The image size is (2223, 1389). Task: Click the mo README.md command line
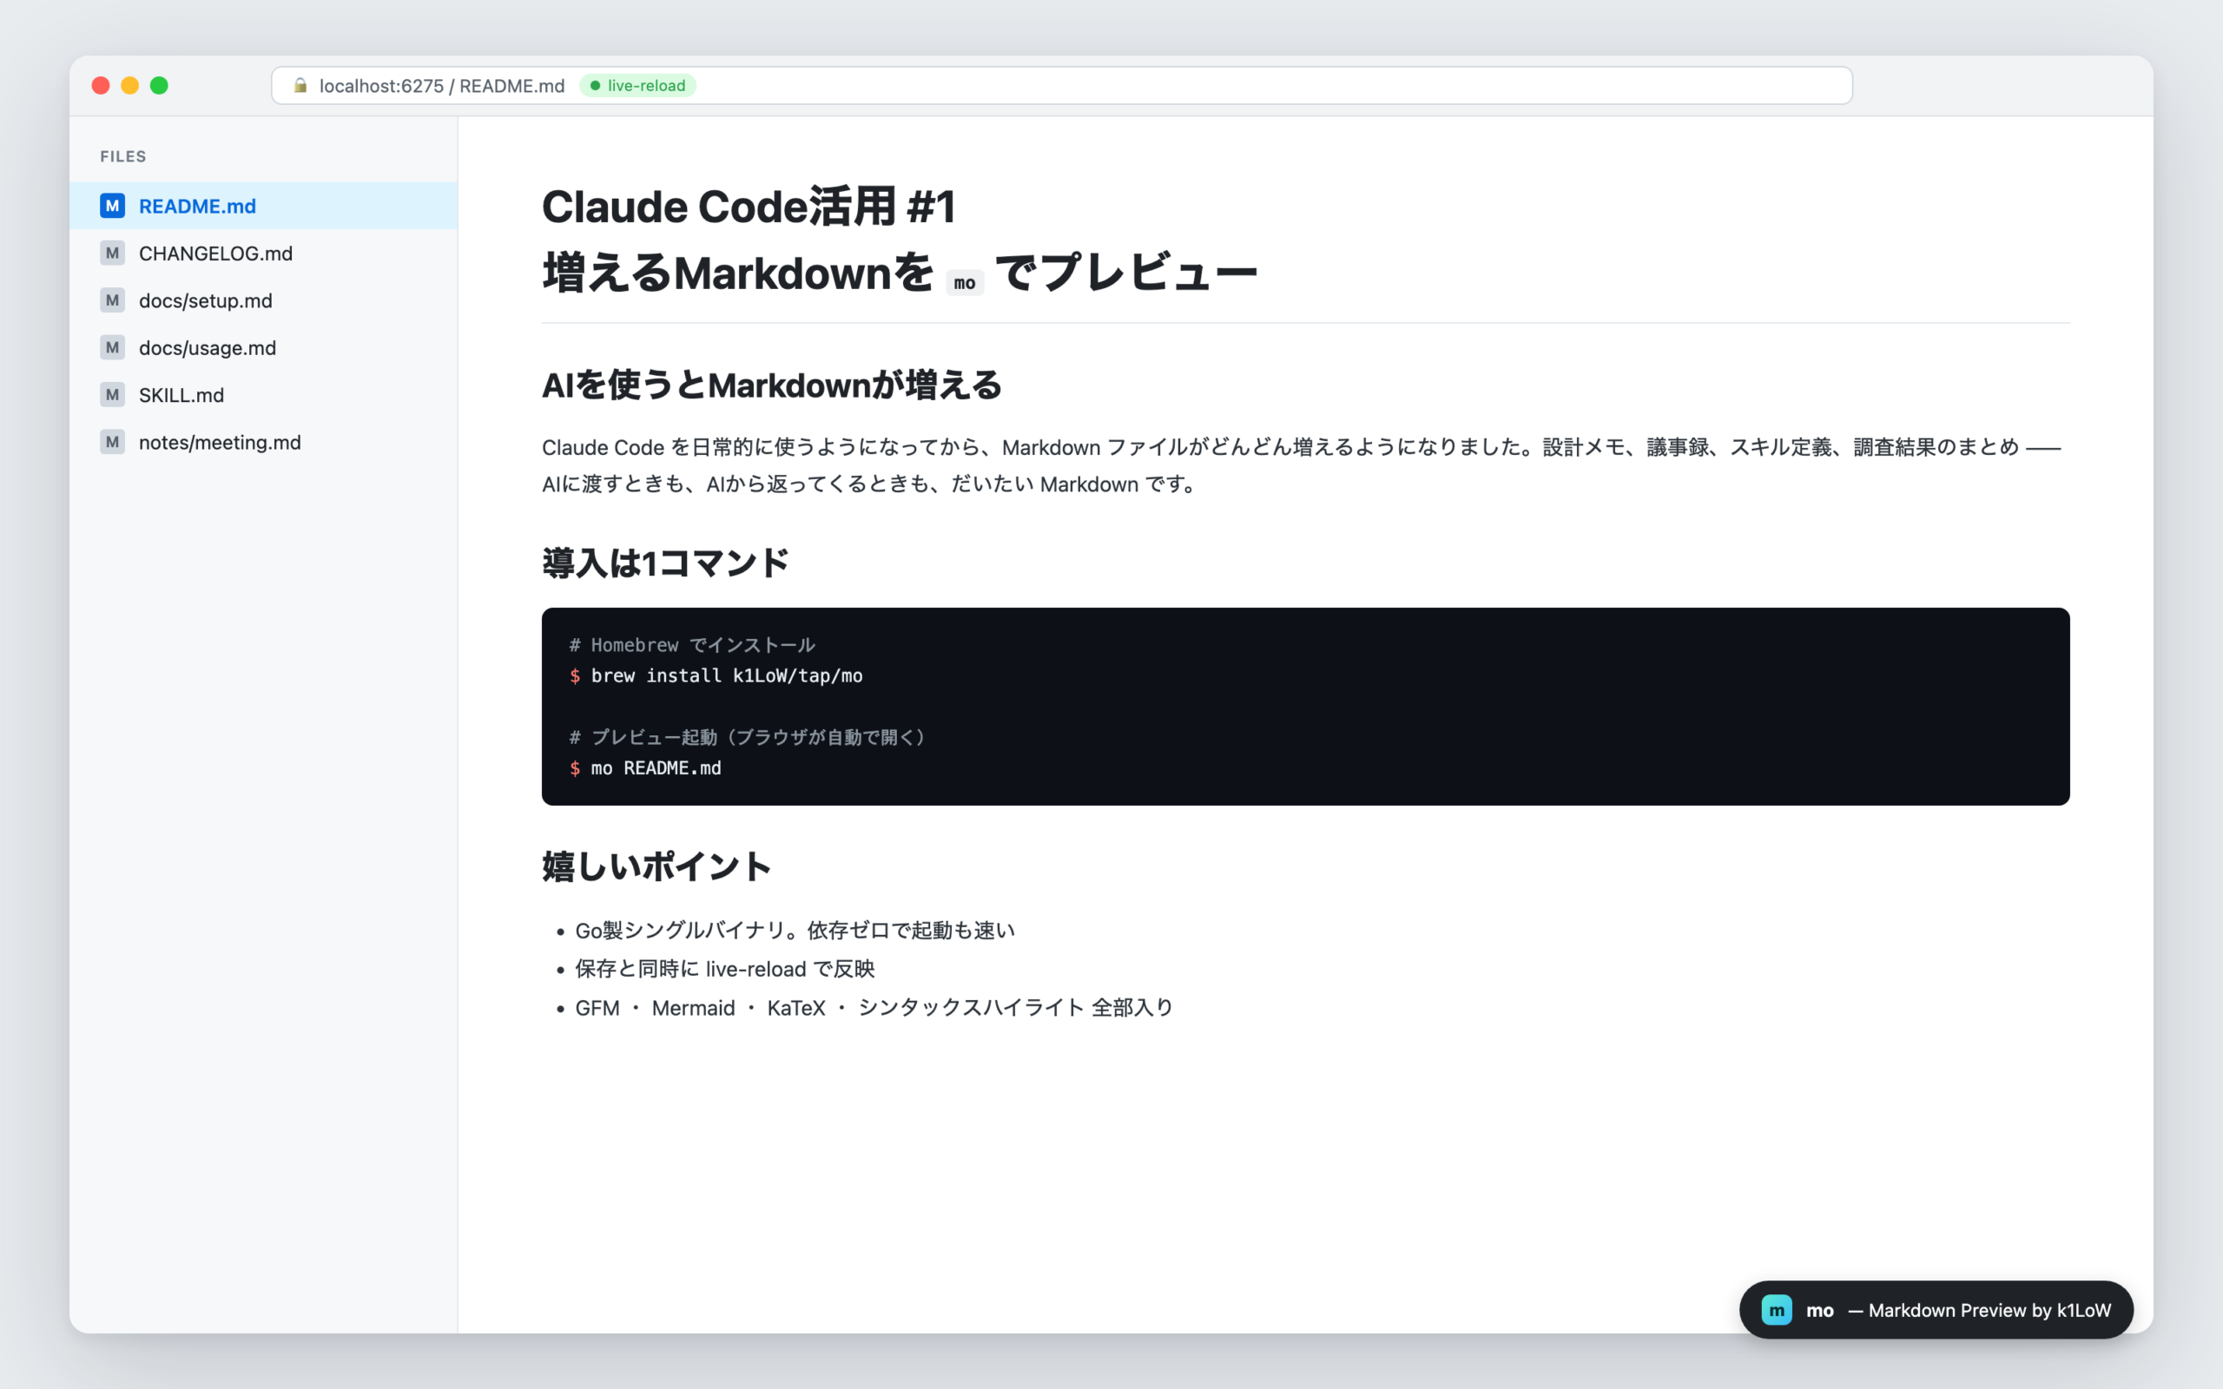click(646, 768)
